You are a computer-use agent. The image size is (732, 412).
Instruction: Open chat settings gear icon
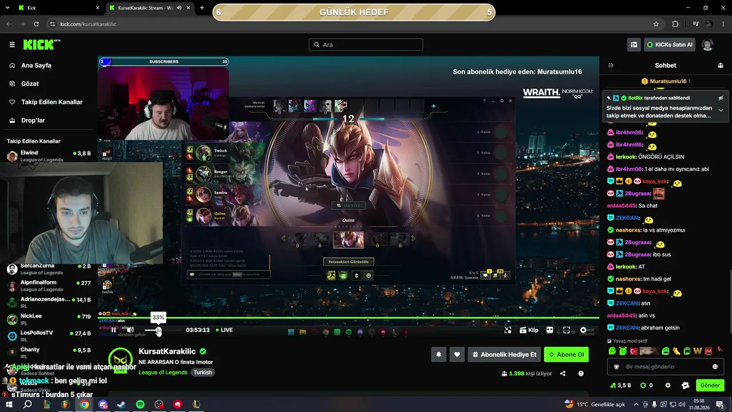pyautogui.click(x=667, y=386)
